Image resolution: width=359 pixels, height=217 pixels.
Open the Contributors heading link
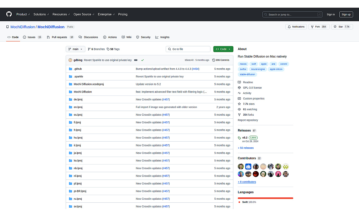click(250, 158)
